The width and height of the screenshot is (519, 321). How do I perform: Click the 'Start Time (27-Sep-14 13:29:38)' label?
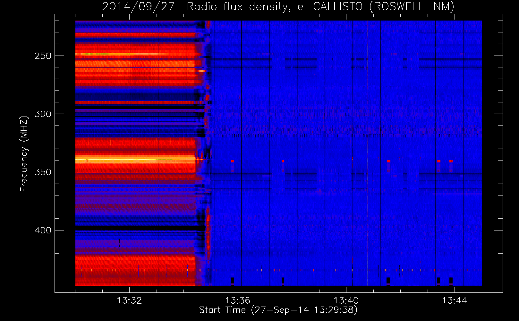pyautogui.click(x=278, y=310)
